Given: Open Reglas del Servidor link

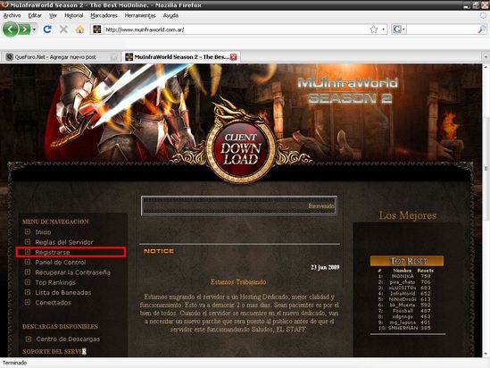Looking at the screenshot, I should coord(64,242).
